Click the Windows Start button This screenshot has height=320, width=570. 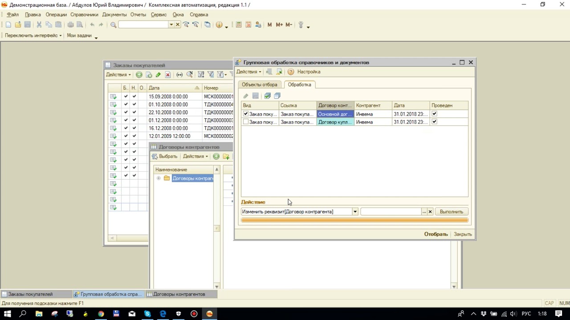click(8, 314)
